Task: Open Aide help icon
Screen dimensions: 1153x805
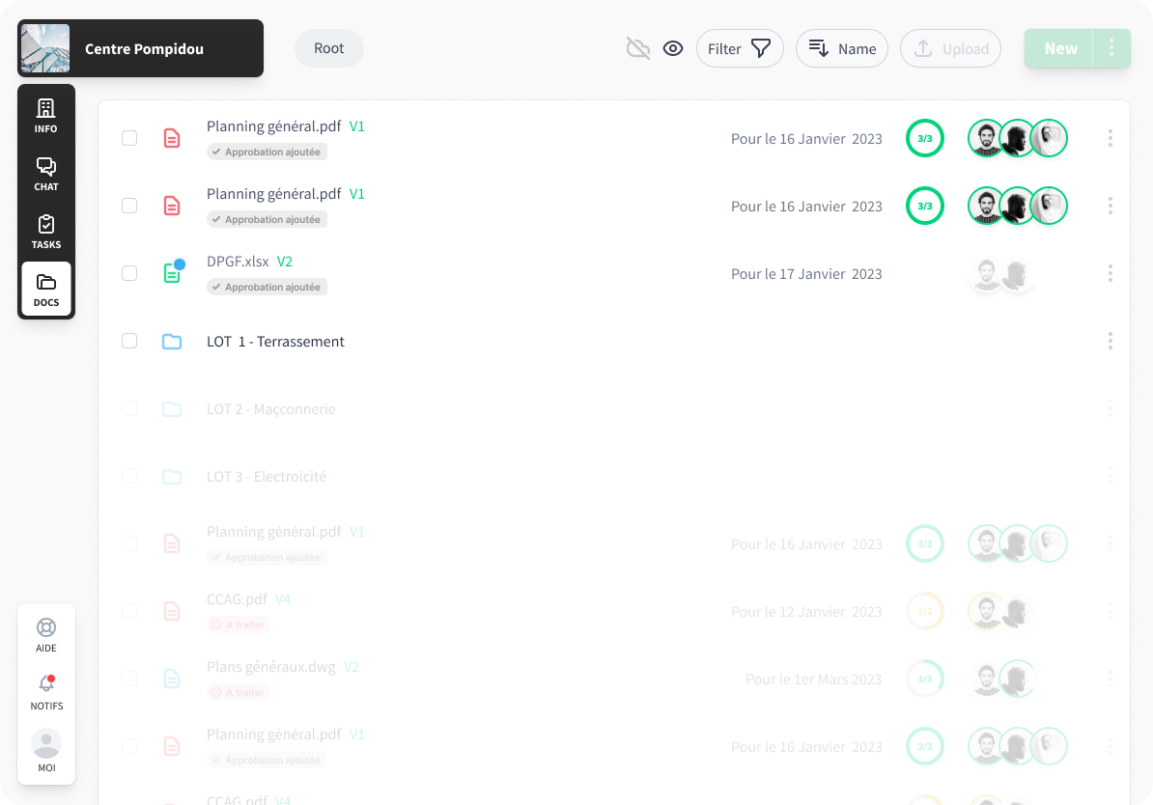Action: (45, 634)
